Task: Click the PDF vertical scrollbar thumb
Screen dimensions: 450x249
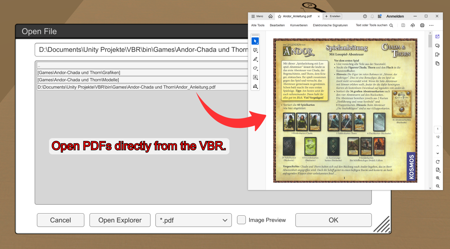Action: [x=430, y=41]
